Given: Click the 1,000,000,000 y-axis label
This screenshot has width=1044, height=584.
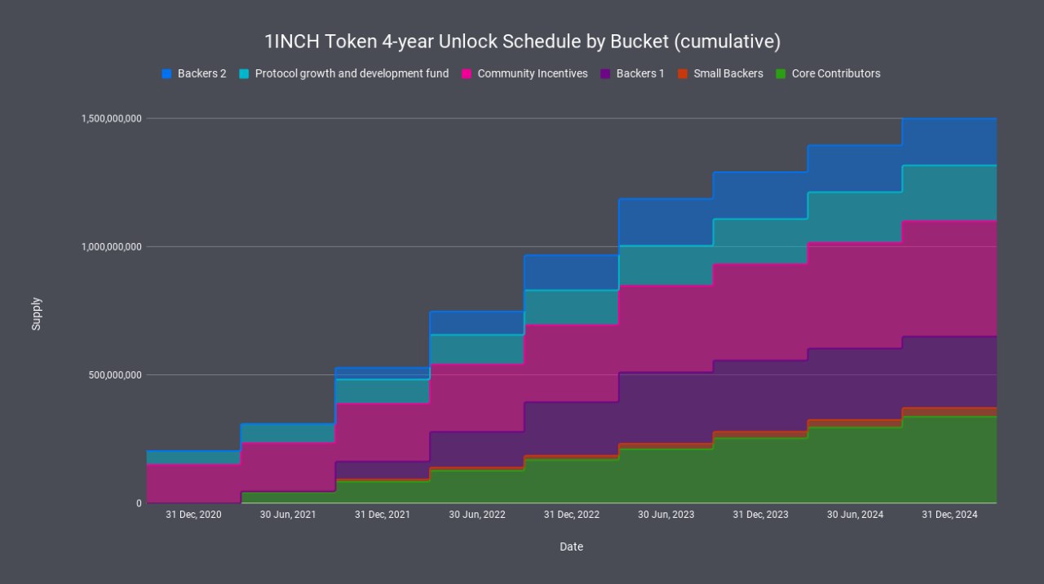Looking at the screenshot, I should point(112,247).
